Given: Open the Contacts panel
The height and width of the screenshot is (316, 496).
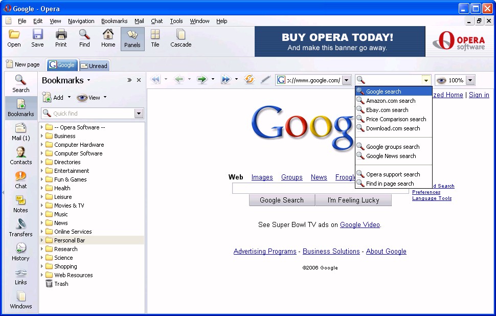Looking at the screenshot, I should point(21,156).
